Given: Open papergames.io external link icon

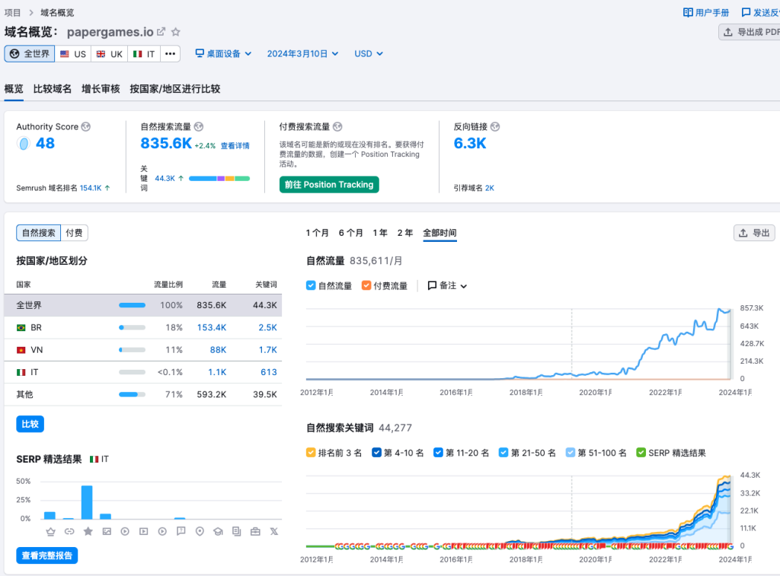Looking at the screenshot, I should [161, 32].
